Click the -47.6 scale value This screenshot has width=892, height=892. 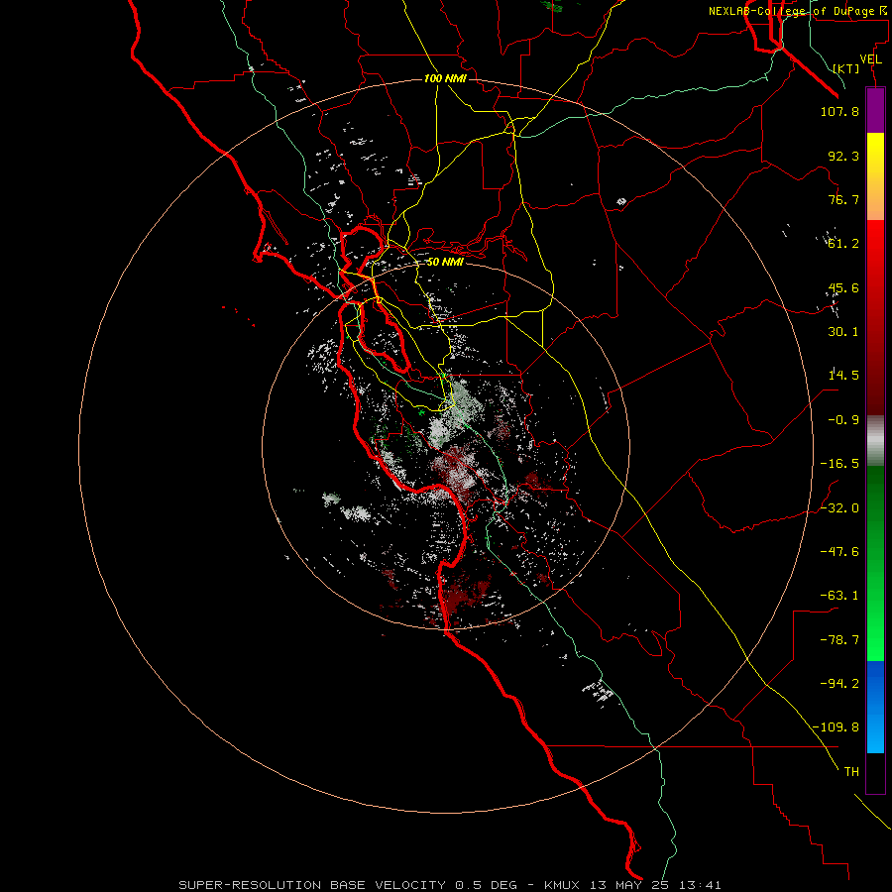tap(839, 552)
